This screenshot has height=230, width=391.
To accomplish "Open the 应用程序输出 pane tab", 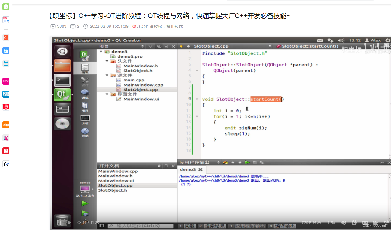I will (247, 226).
